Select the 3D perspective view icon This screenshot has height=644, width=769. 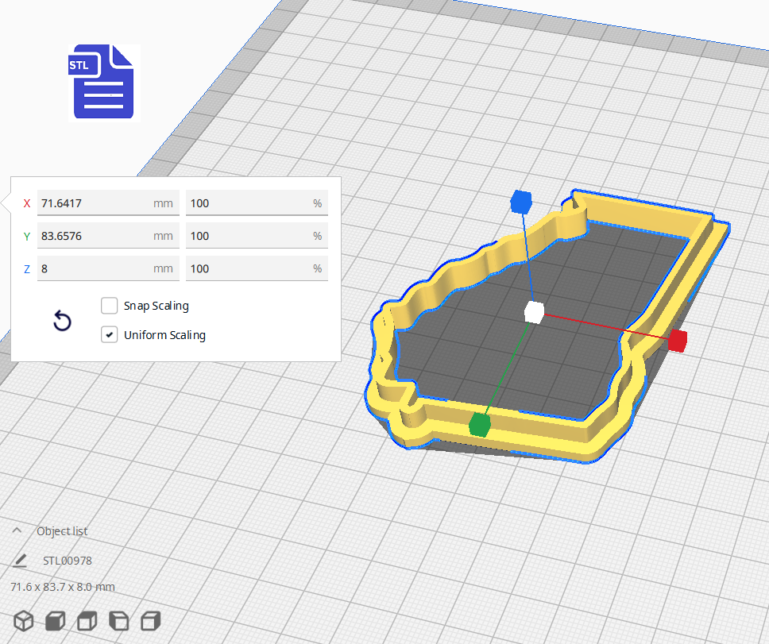tap(23, 621)
